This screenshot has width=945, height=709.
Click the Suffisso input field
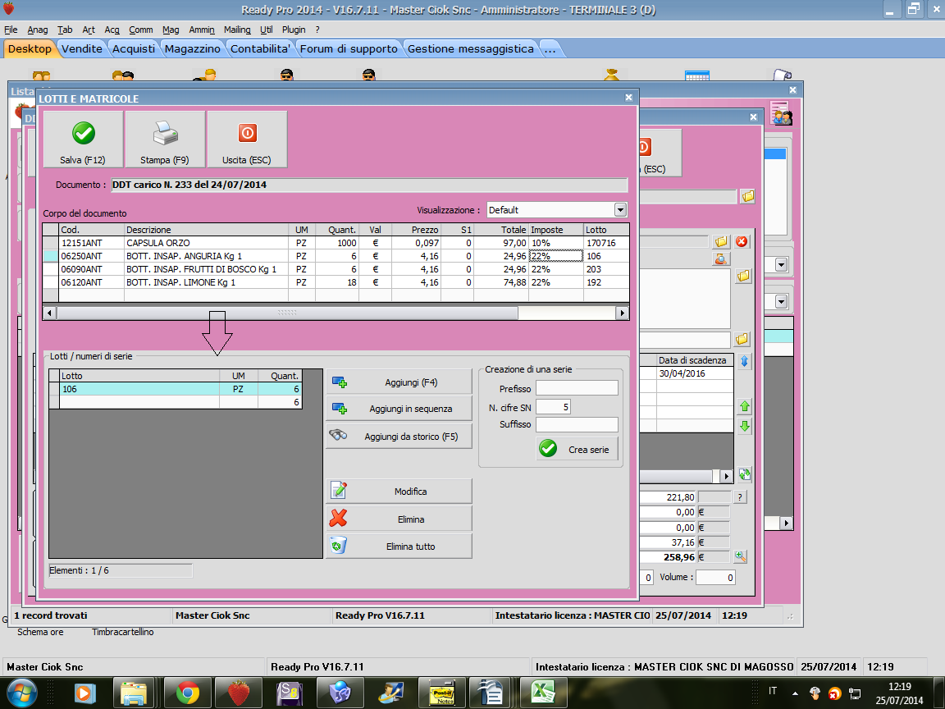point(577,424)
